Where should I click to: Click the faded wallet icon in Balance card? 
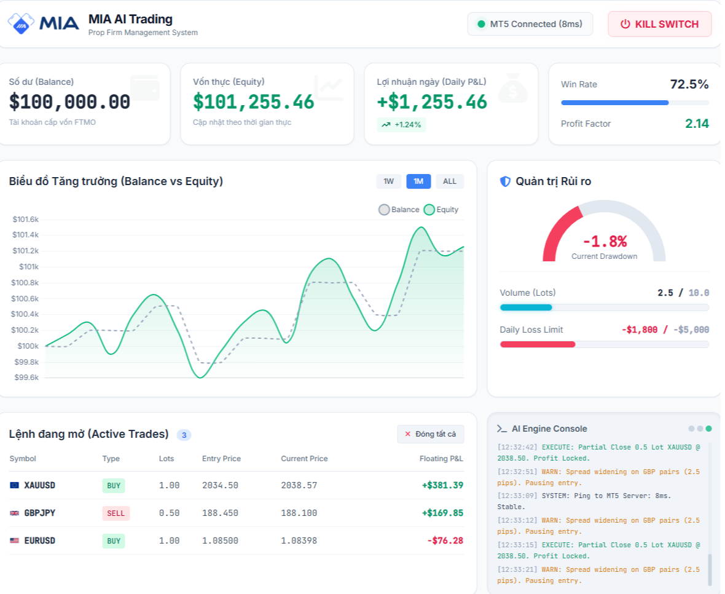(145, 88)
